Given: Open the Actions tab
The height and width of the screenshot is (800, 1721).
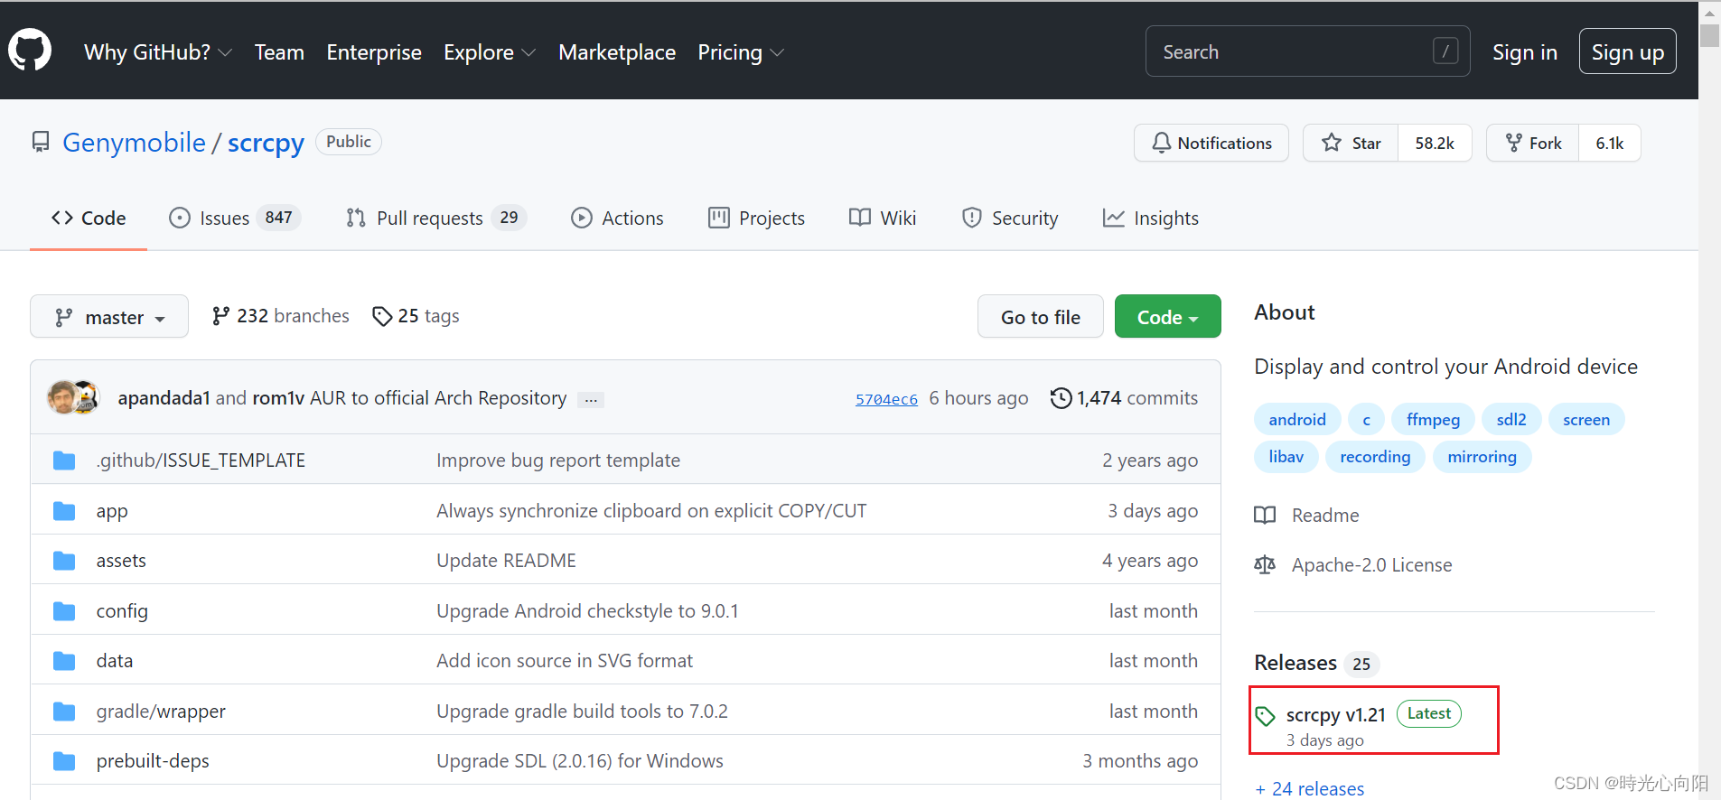Looking at the screenshot, I should pyautogui.click(x=617, y=219).
